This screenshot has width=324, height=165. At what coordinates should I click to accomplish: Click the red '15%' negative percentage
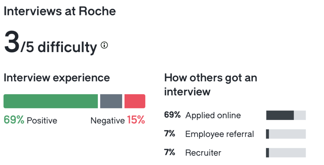136,120
